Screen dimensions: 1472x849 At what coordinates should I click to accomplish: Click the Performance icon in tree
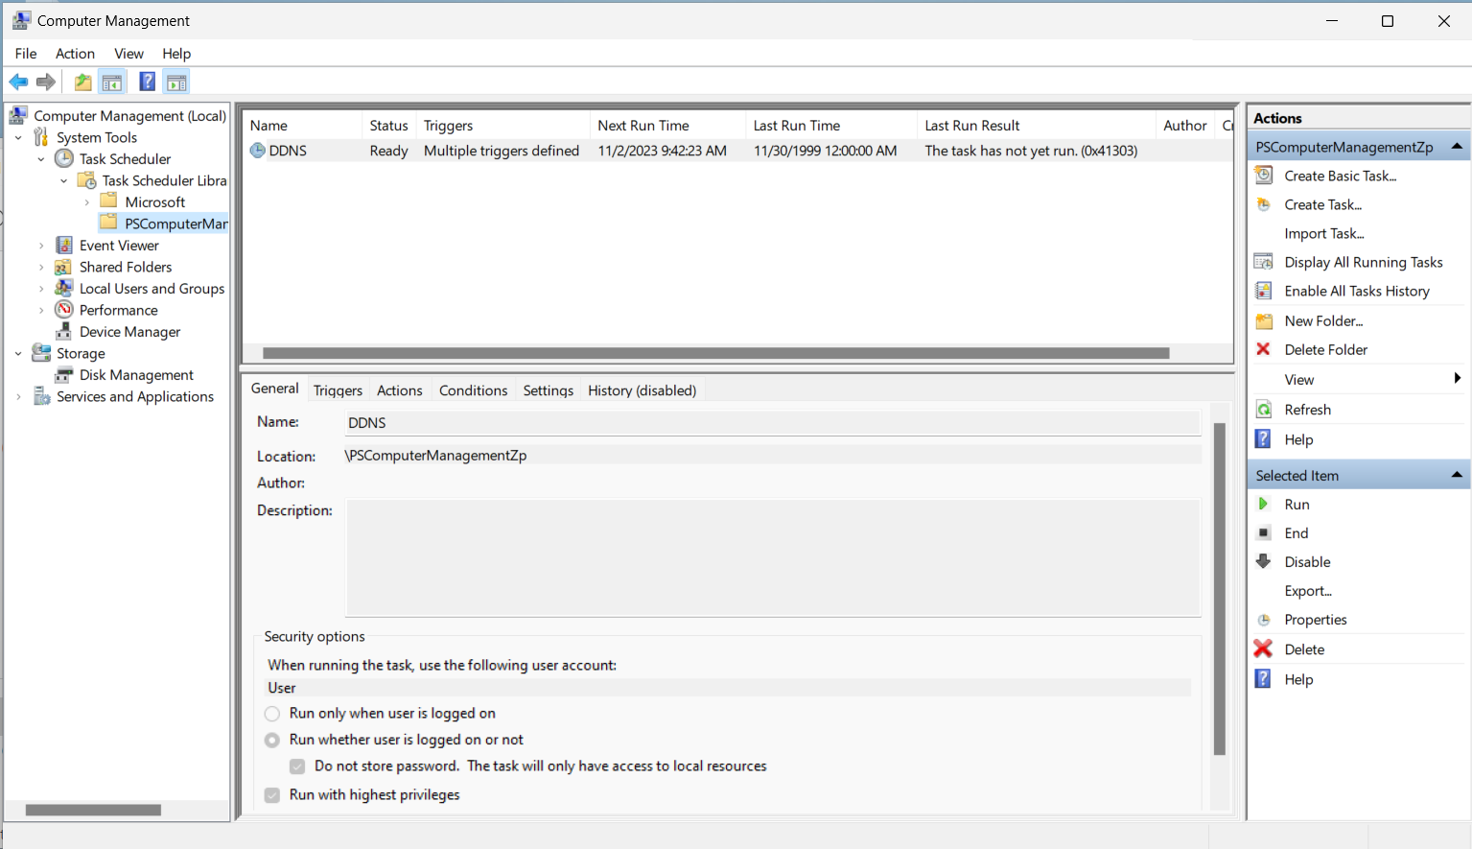[64, 310]
